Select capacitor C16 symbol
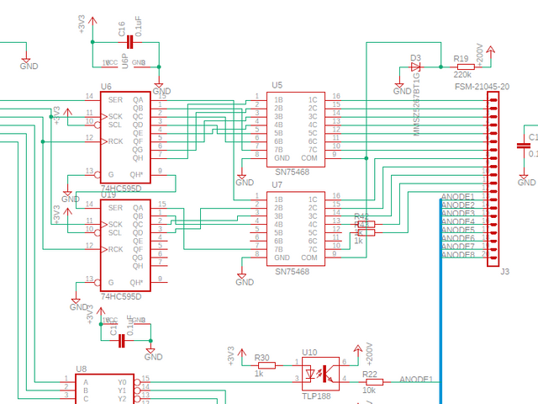Screen dimensions: 538x404 pos(130,42)
